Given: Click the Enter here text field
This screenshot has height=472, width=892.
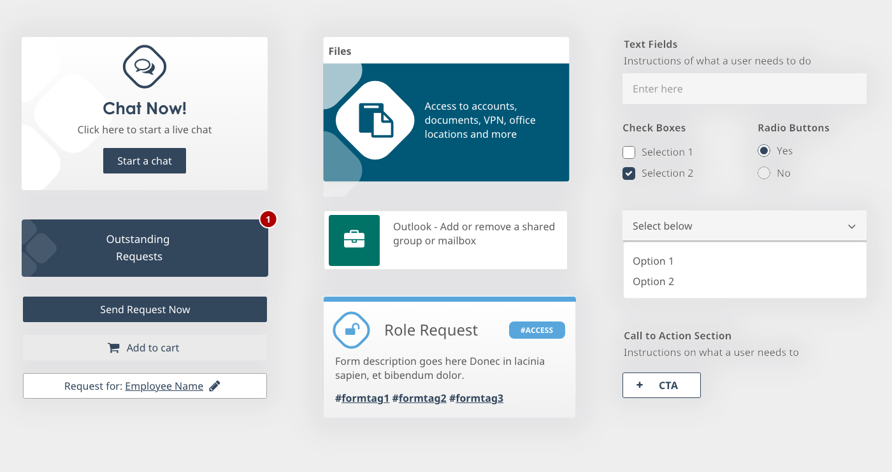Looking at the screenshot, I should [x=744, y=89].
